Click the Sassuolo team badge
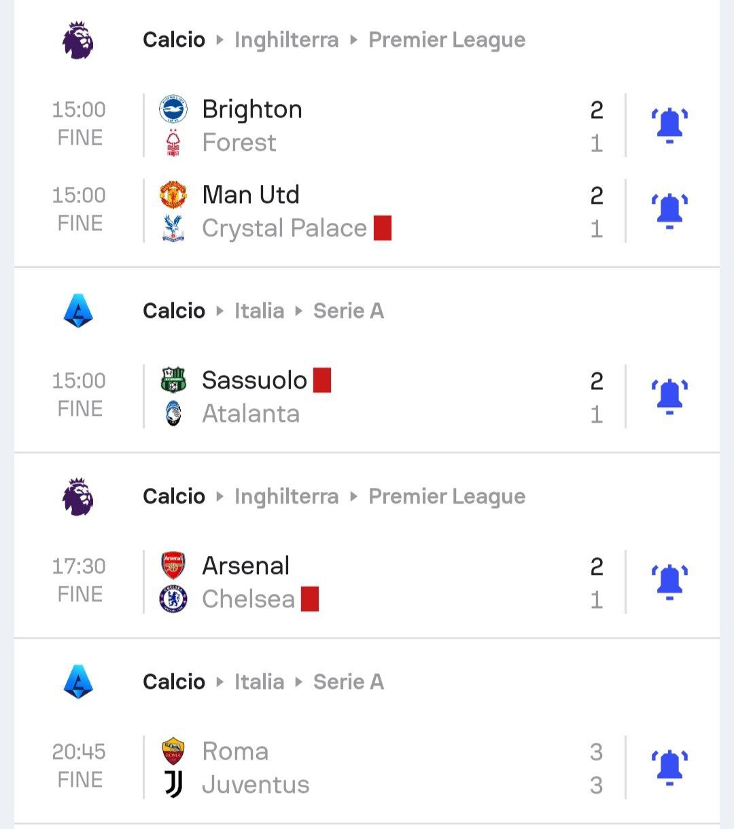The image size is (734, 829). (x=173, y=381)
